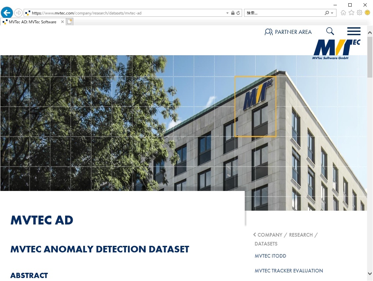Screen dimensions: 373x281
Task: Close the MVTec AD tab
Action: click(x=62, y=22)
